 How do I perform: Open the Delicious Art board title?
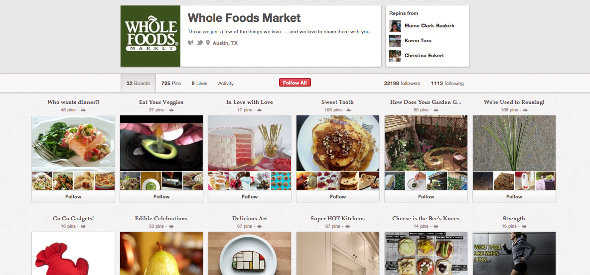click(250, 218)
